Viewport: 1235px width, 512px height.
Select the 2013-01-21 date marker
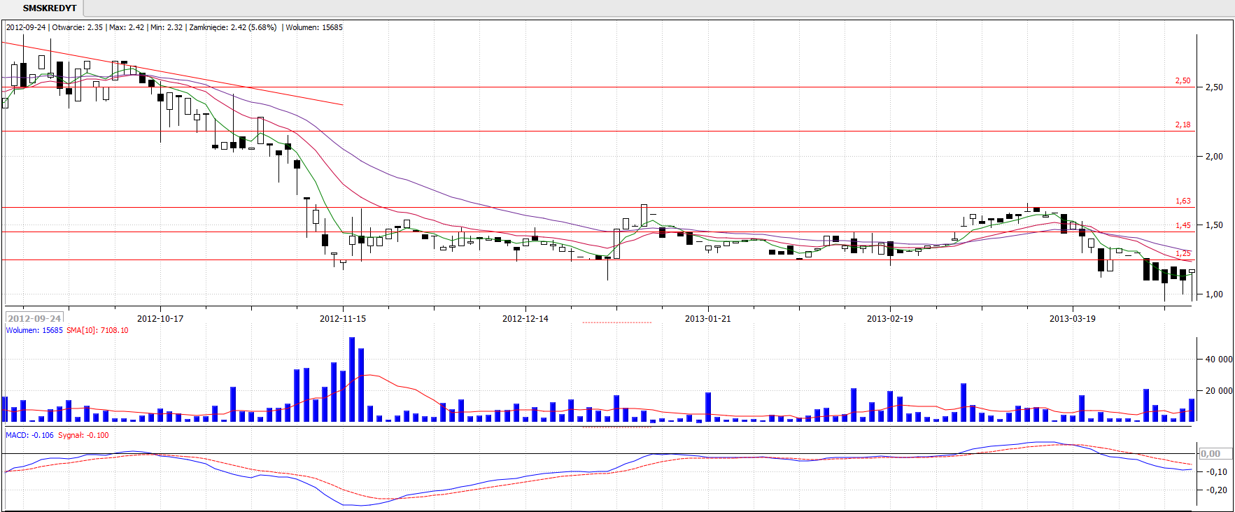pos(707,319)
